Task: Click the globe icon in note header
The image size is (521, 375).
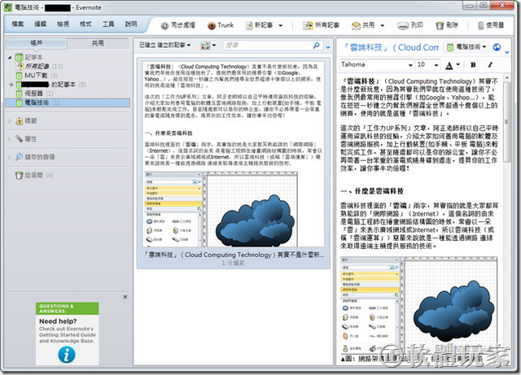Action: (497, 47)
